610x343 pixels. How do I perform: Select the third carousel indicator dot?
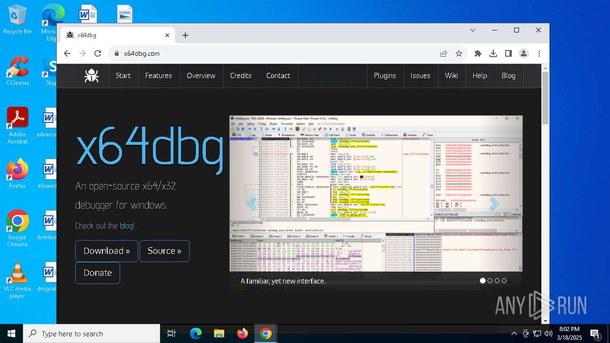pyautogui.click(x=497, y=281)
